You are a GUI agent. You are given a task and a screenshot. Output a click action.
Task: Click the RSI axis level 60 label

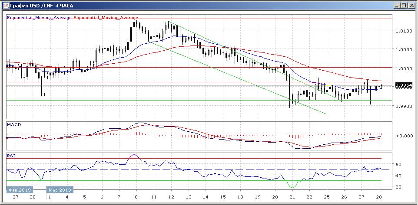tap(398, 165)
